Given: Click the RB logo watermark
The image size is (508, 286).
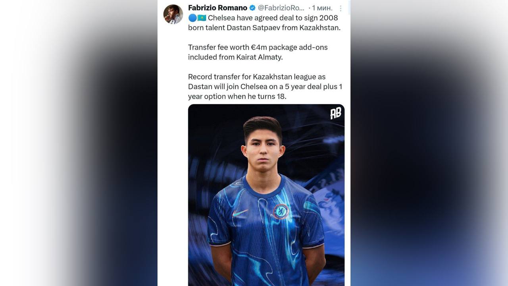Looking at the screenshot, I should point(336,113).
